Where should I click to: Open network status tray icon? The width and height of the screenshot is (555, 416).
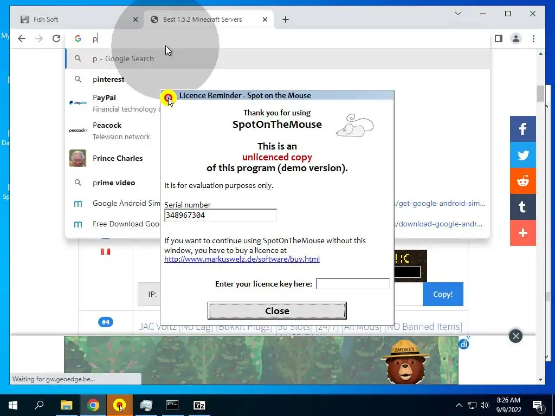[x=472, y=405]
